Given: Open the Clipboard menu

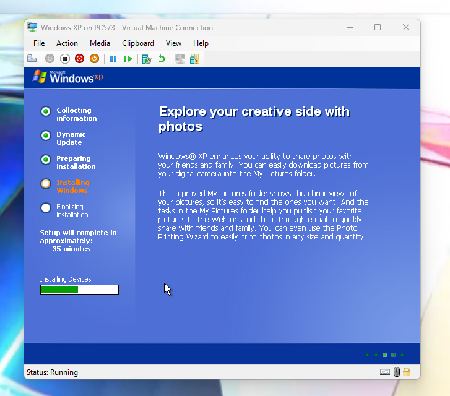Looking at the screenshot, I should tap(137, 43).
